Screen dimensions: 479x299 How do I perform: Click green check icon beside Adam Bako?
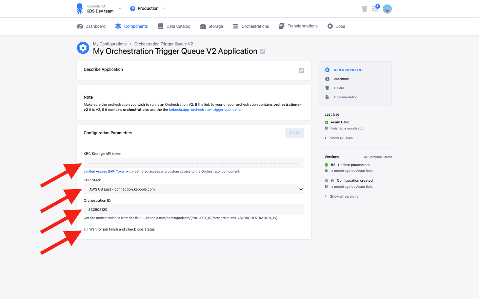pyautogui.click(x=326, y=122)
